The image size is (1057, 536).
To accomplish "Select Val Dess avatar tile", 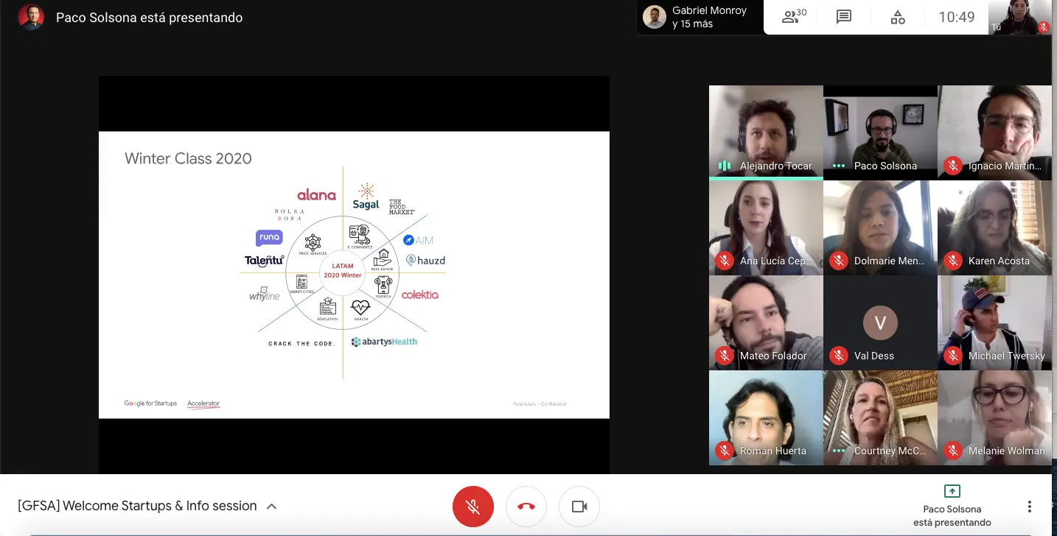I will coord(880,322).
